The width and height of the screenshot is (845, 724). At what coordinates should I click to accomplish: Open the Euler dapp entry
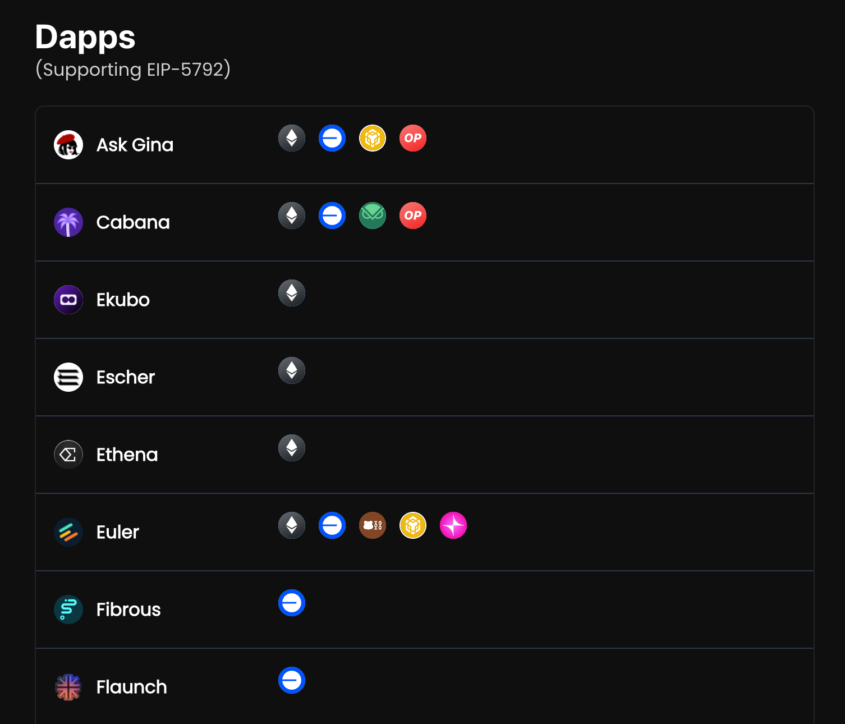point(117,532)
